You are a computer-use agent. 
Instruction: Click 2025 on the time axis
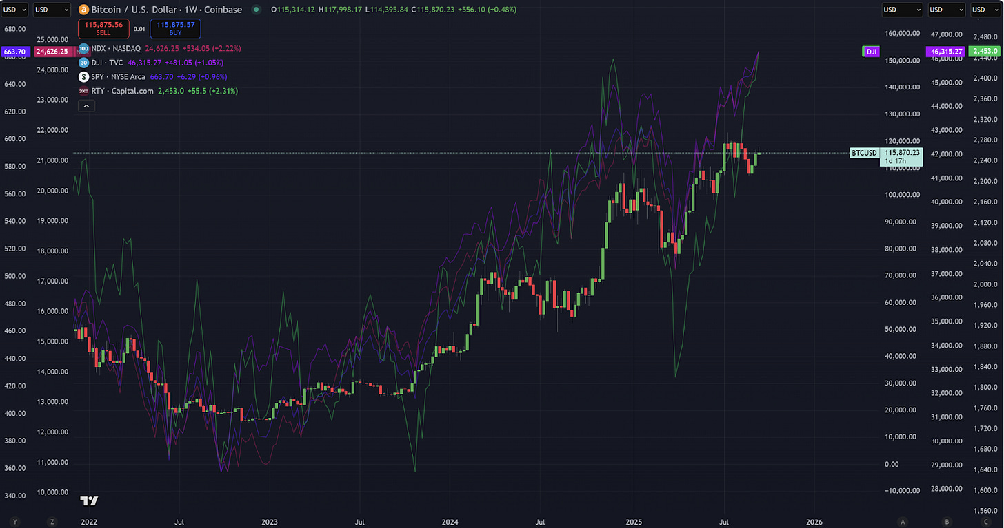(x=634, y=521)
